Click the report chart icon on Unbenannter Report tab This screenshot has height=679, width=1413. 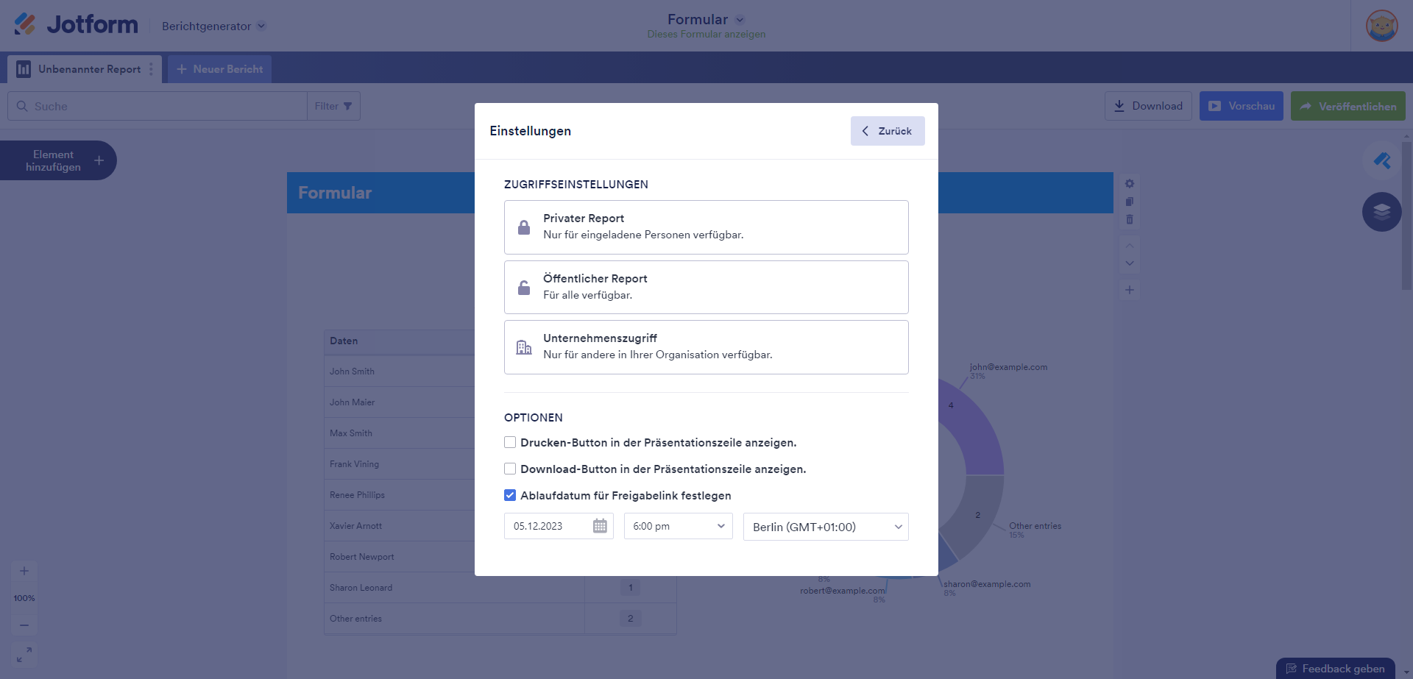tap(24, 69)
